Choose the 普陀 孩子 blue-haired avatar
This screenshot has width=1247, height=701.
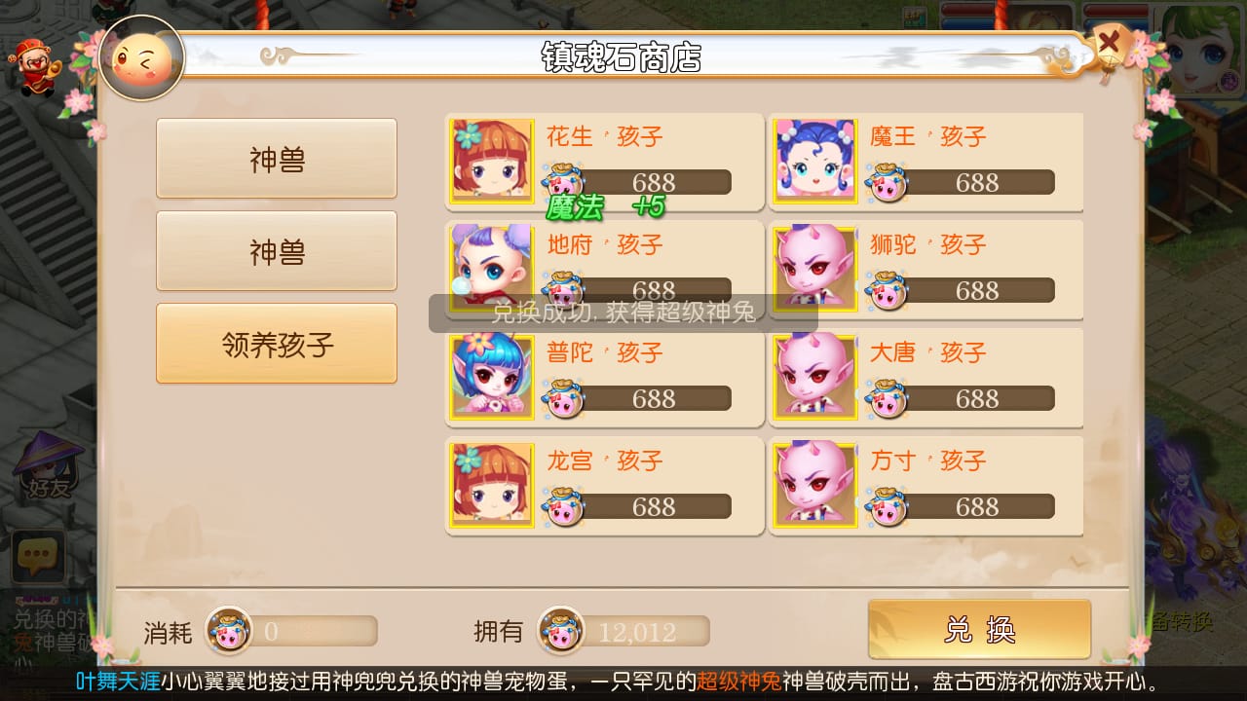492,378
